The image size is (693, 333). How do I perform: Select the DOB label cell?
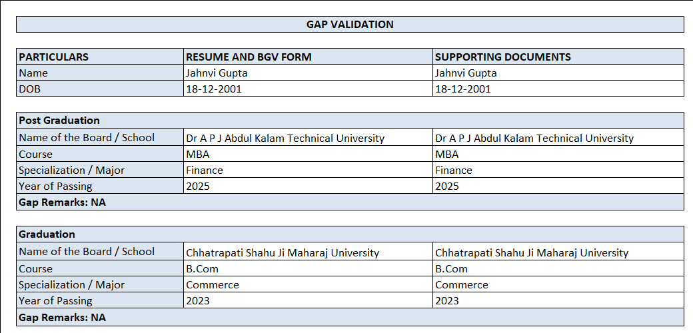click(100, 89)
